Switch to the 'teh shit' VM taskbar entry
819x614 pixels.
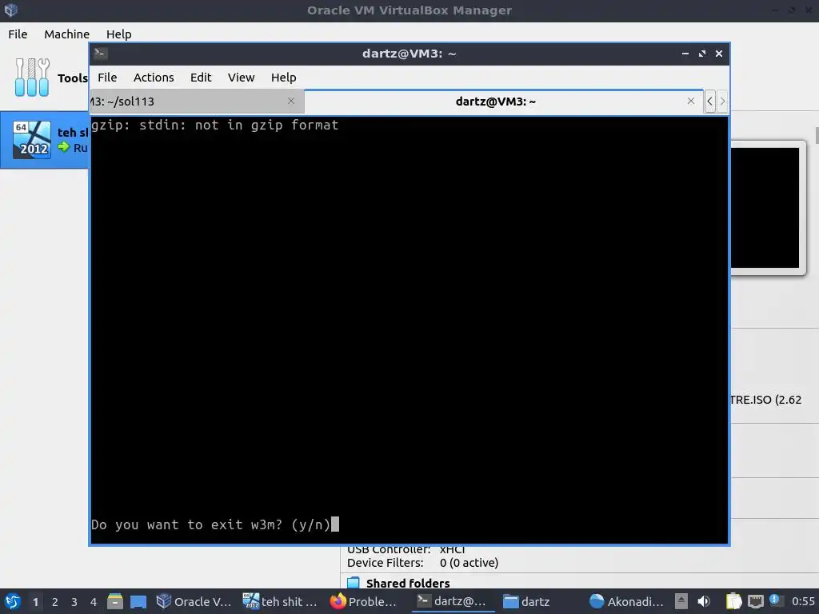[281, 601]
